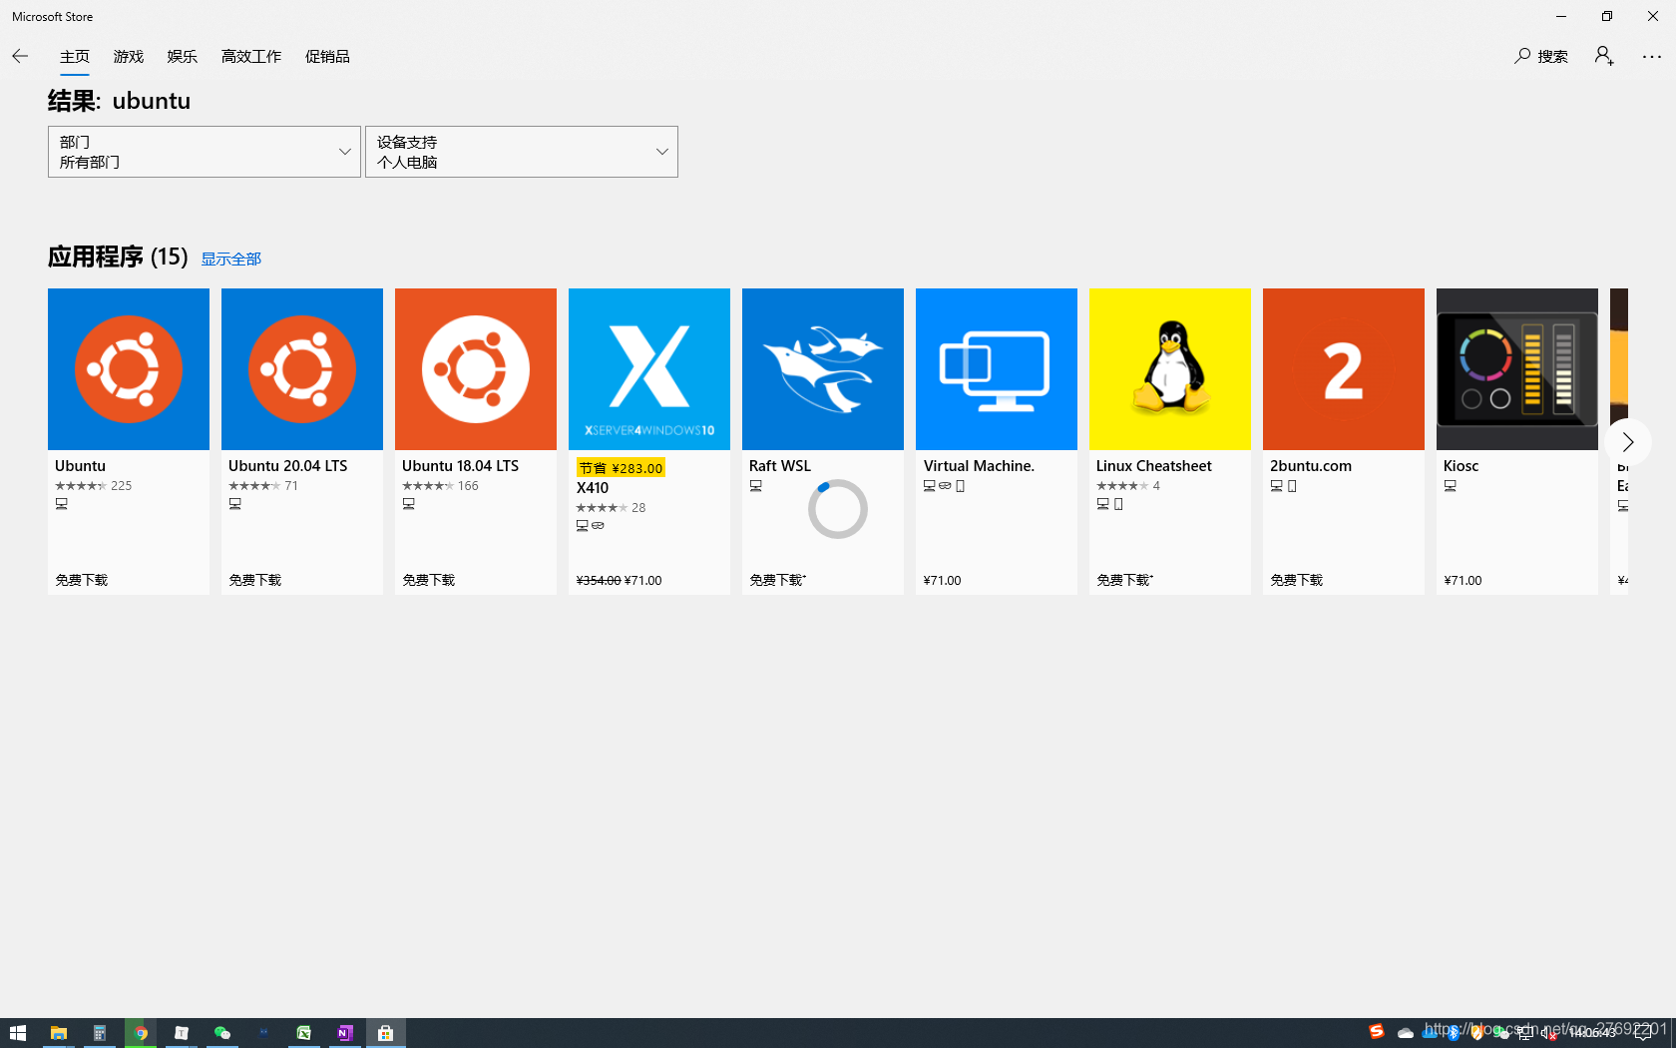
Task: Switch to the 娱乐 tab
Action: tap(183, 56)
